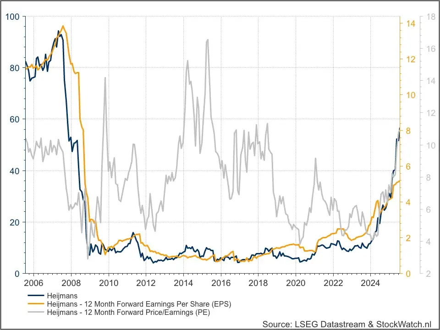Click the 2018 label on the year axis
The image size is (440, 330).
pos(258,283)
